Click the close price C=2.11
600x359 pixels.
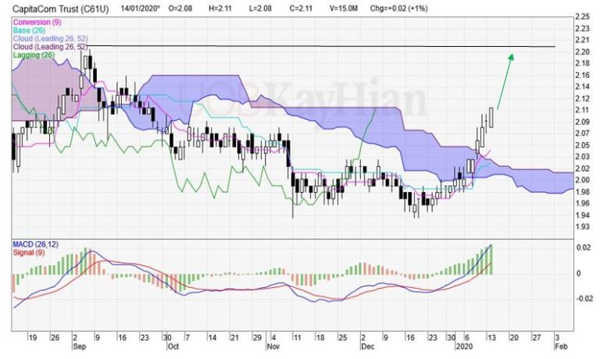pos(301,8)
